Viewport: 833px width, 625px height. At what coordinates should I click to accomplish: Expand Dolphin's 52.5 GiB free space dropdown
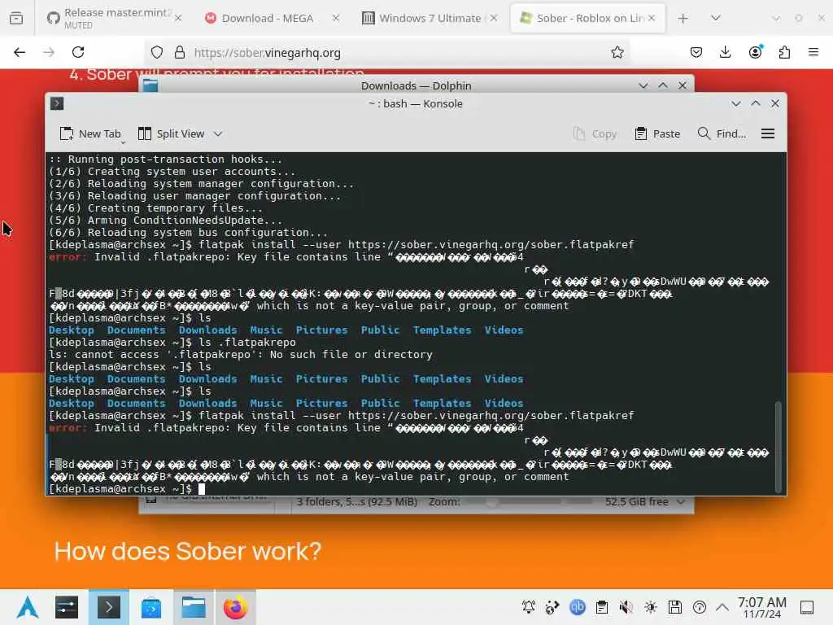681,501
